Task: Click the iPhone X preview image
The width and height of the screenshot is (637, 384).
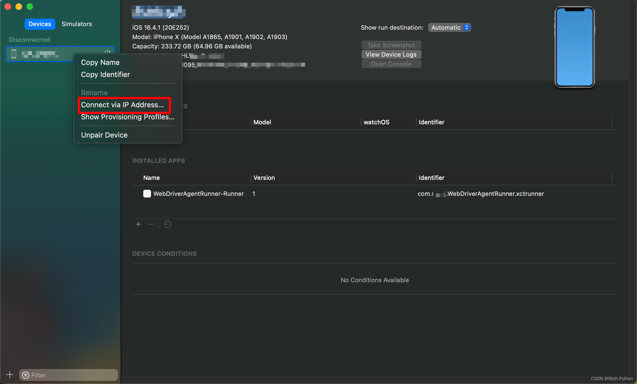Action: coord(574,47)
